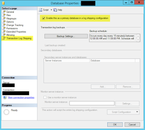The height and width of the screenshot is (130, 145).
Task: Click the Help text button
Action: [60, 10]
